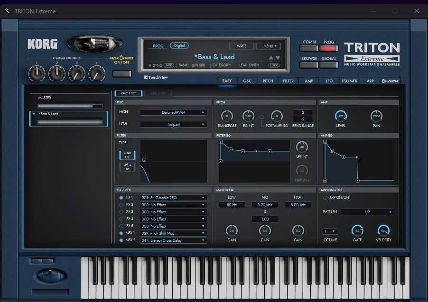Click the Master EQ Low 80 Hz field
The height and width of the screenshot is (302, 428).
point(232,205)
